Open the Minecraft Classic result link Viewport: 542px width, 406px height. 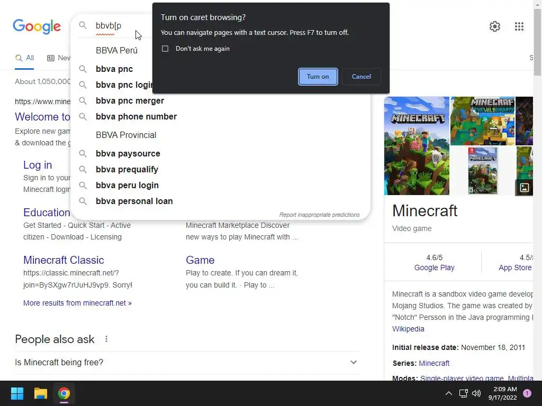pyautogui.click(x=64, y=260)
